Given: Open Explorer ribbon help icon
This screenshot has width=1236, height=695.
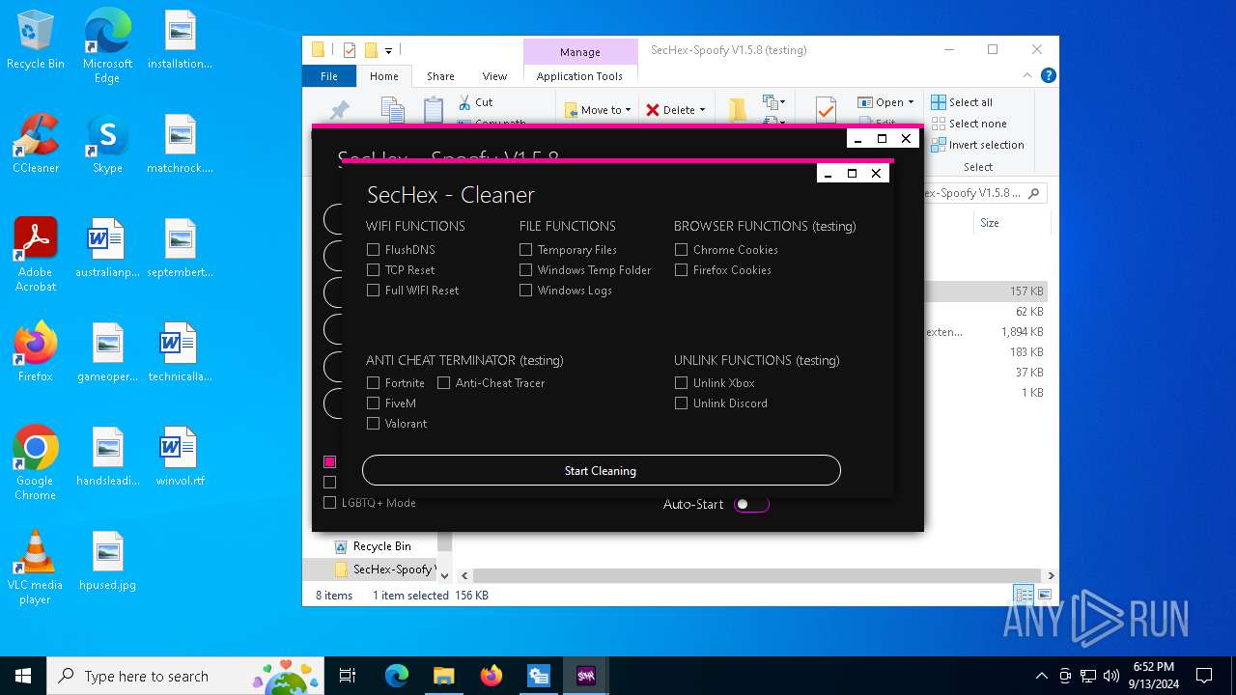Looking at the screenshot, I should pos(1048,75).
